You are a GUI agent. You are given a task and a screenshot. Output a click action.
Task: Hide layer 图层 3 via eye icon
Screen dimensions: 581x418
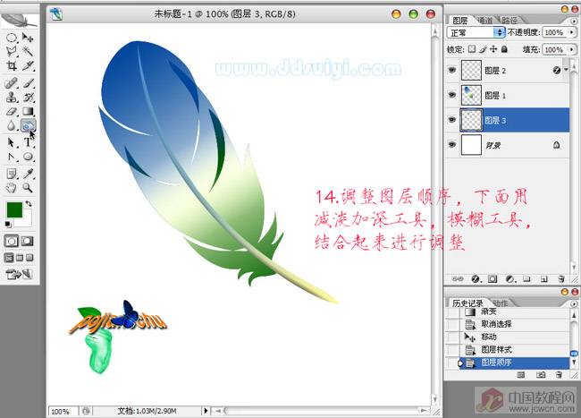coord(451,119)
